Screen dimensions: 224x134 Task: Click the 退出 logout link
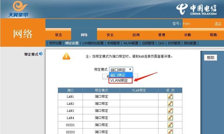[x=218, y=23]
